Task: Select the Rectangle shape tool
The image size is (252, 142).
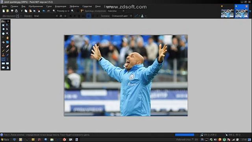Action: tap(3, 64)
